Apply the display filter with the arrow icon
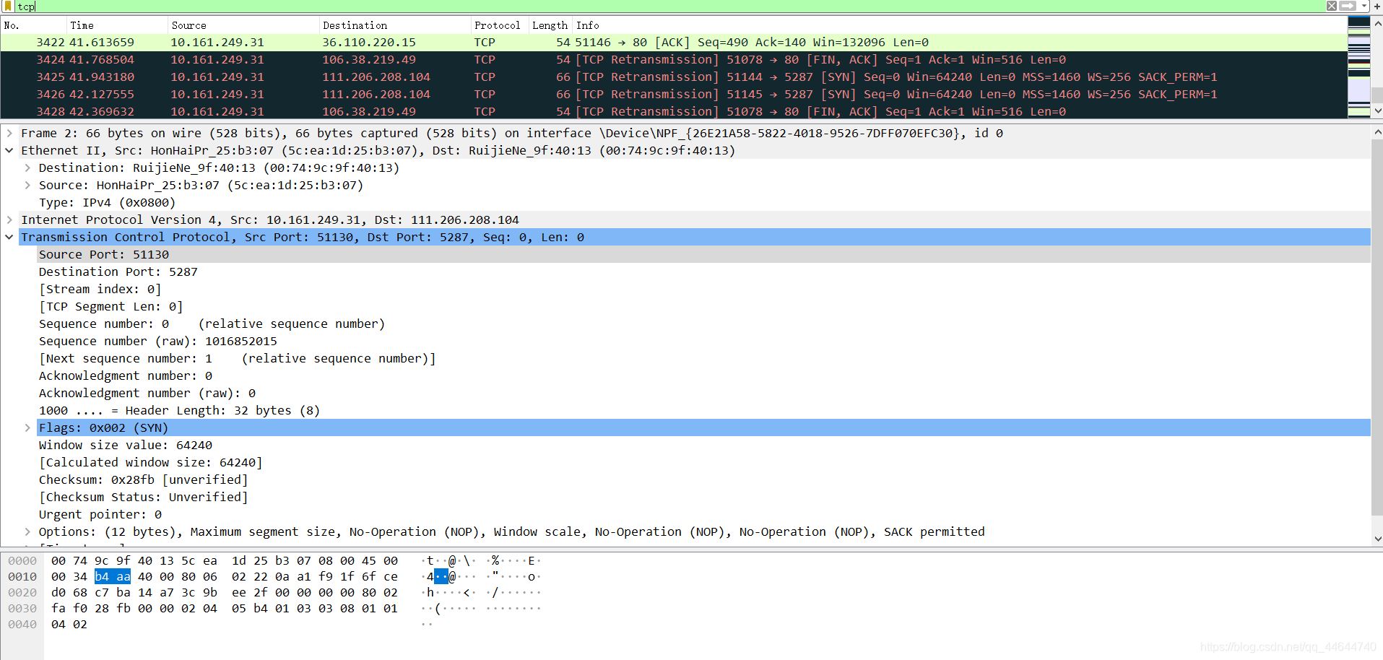 click(1348, 6)
